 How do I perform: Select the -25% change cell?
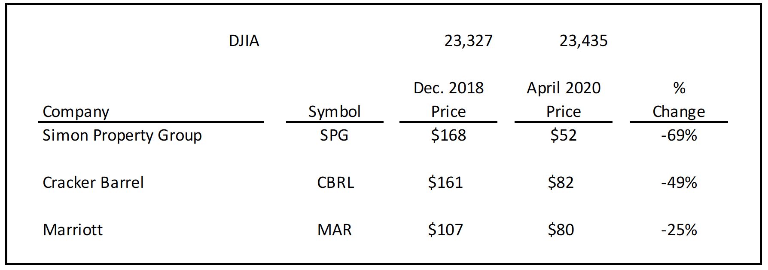coord(679,230)
